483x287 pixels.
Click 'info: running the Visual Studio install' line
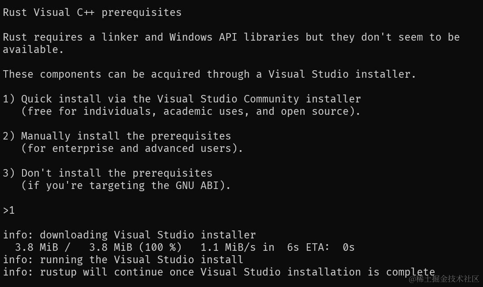coord(123,260)
